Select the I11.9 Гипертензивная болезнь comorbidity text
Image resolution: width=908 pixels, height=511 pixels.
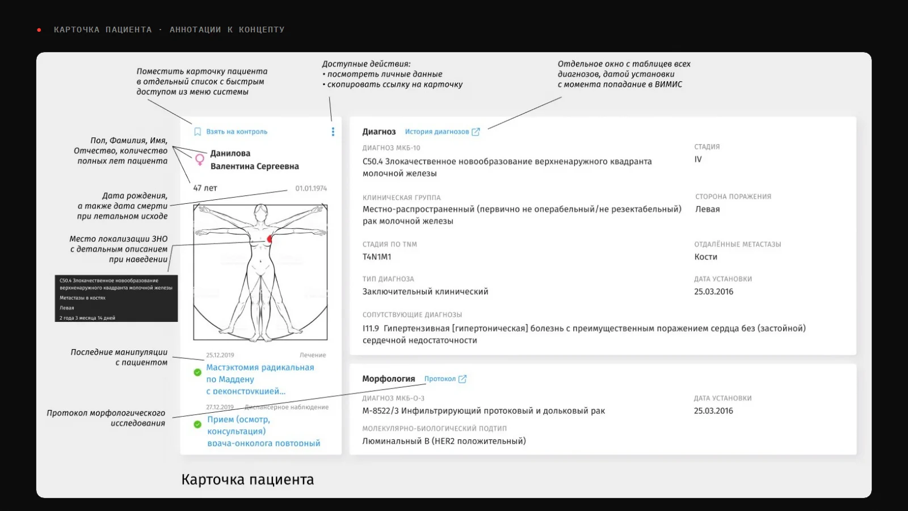click(x=584, y=334)
